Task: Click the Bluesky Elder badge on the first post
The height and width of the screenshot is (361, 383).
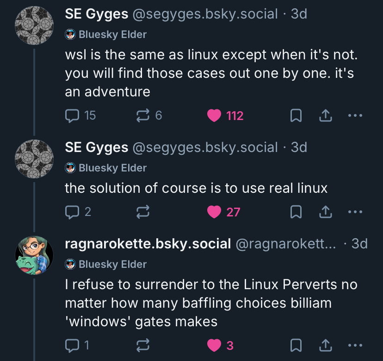Action: click(x=112, y=34)
